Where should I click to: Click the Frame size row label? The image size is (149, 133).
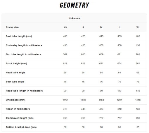pyautogui.click(x=12, y=27)
